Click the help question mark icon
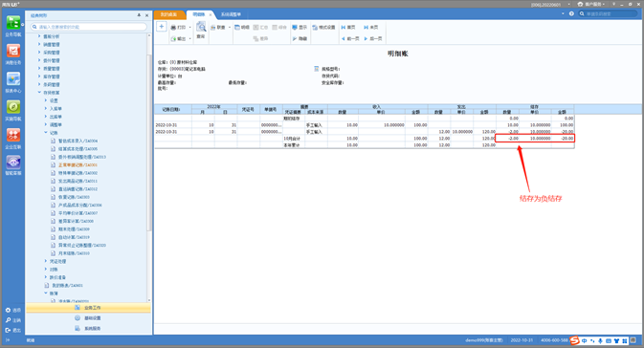 tap(571, 13)
